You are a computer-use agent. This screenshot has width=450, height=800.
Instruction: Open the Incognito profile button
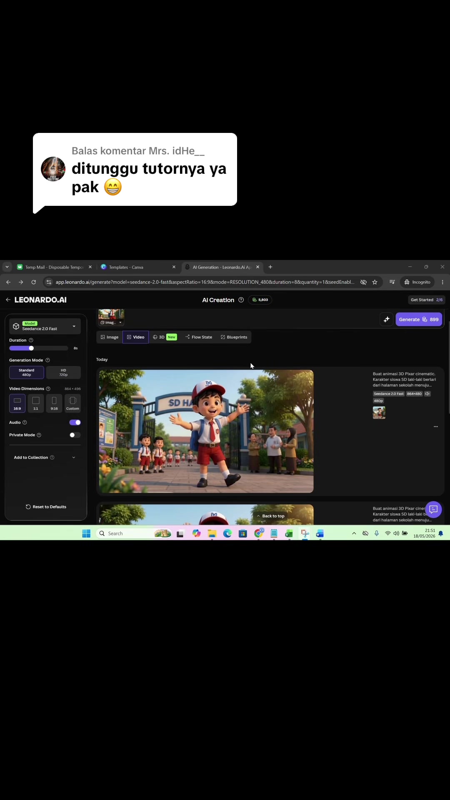(417, 282)
